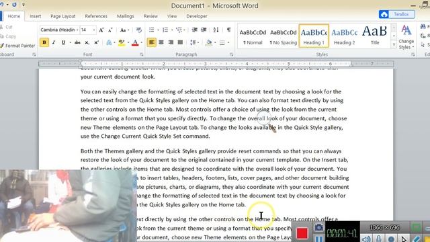Toggle italic formatting
The image size is (430, 242).
(54, 42)
